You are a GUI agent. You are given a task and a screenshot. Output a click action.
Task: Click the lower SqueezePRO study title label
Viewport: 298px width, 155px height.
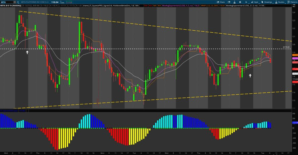coord(9,111)
